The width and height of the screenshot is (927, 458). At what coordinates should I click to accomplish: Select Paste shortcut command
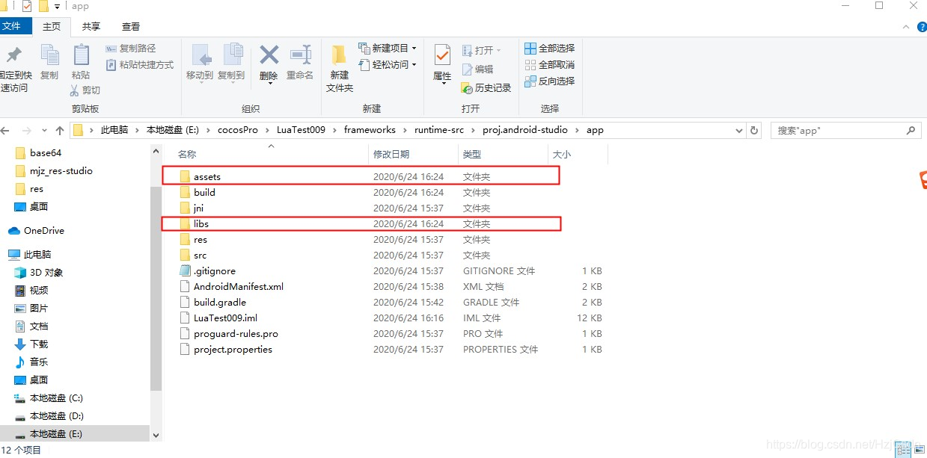tap(139, 65)
